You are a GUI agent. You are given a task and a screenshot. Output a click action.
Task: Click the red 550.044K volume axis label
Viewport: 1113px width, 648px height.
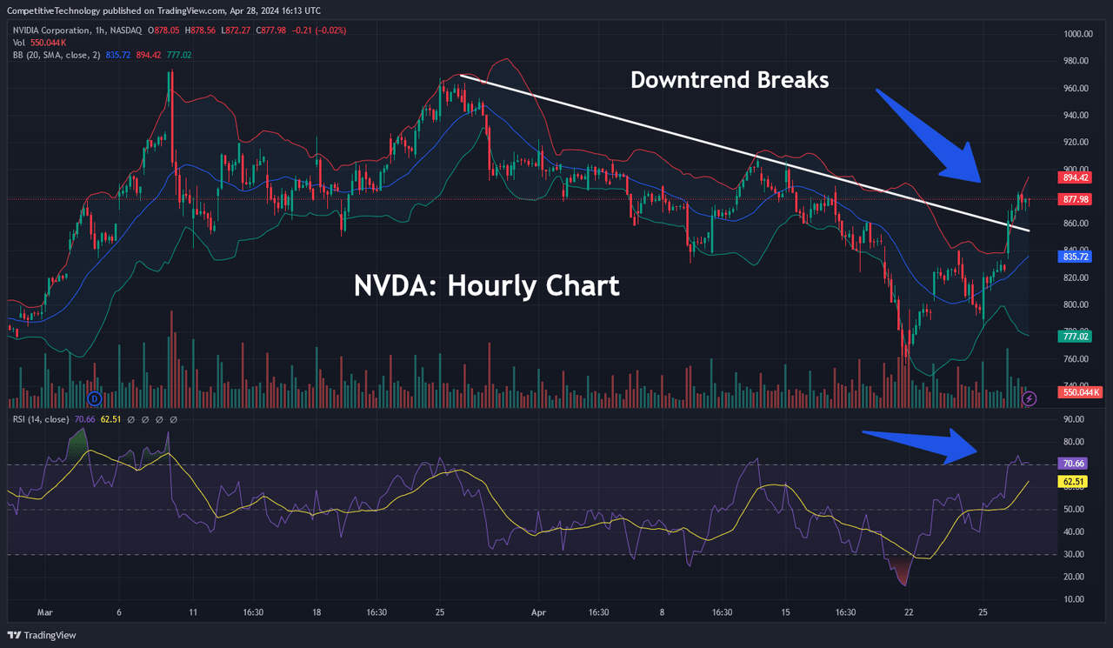1080,393
